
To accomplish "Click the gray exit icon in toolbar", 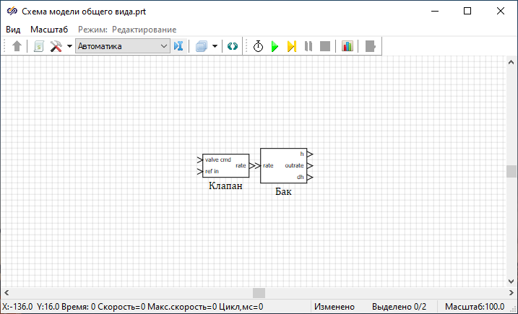I will pyautogui.click(x=371, y=46).
